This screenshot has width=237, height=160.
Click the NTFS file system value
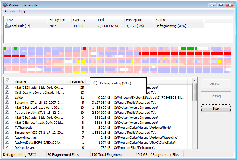coord(53,26)
